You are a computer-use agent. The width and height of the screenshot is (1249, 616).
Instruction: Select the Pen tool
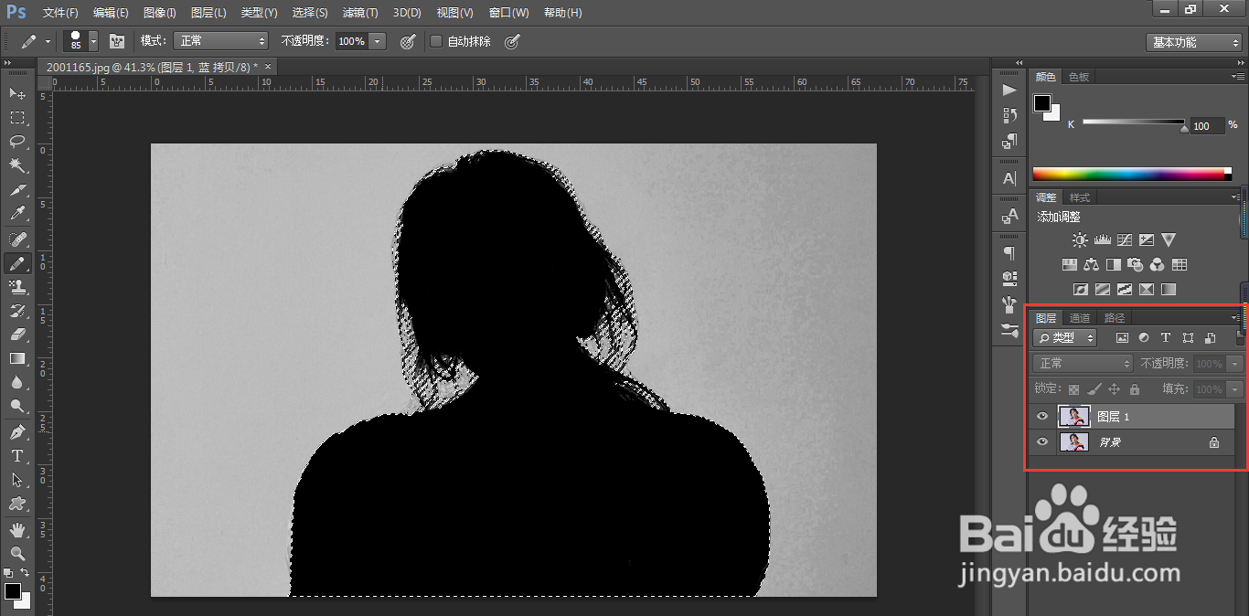(17, 431)
